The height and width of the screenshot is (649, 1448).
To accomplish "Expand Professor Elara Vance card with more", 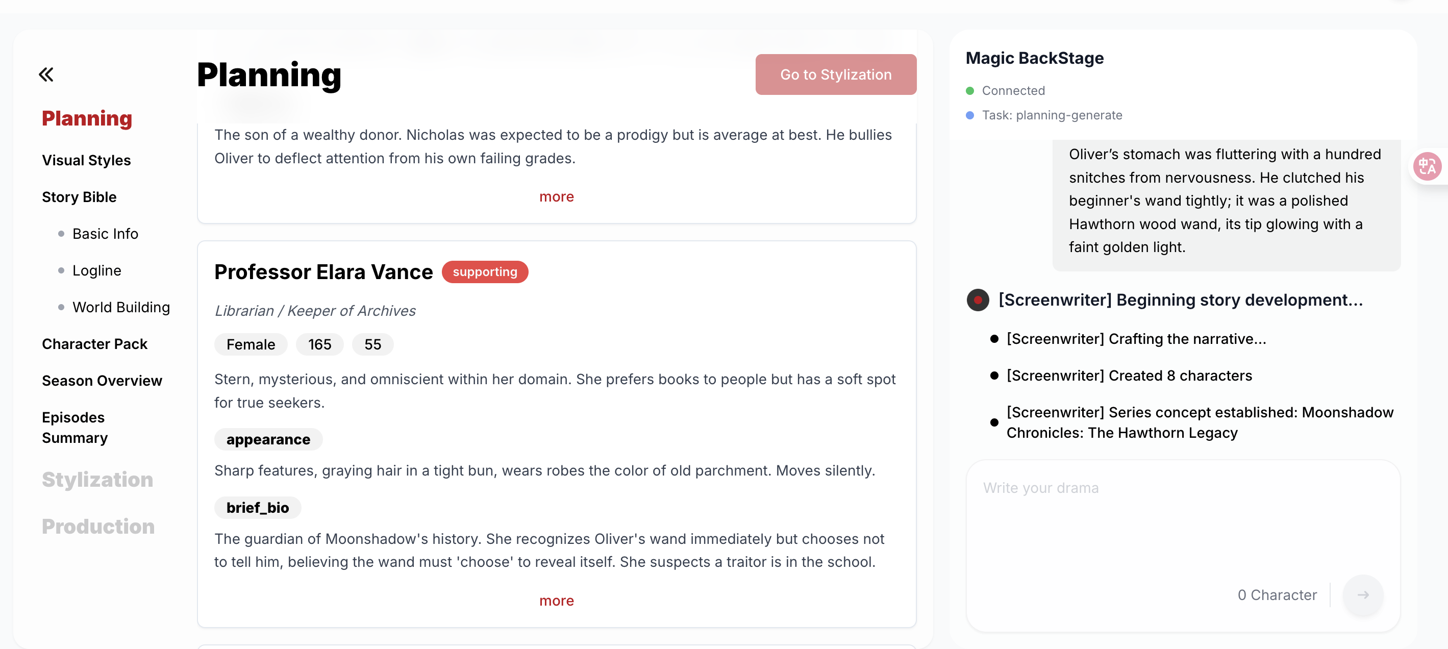I will tap(557, 601).
